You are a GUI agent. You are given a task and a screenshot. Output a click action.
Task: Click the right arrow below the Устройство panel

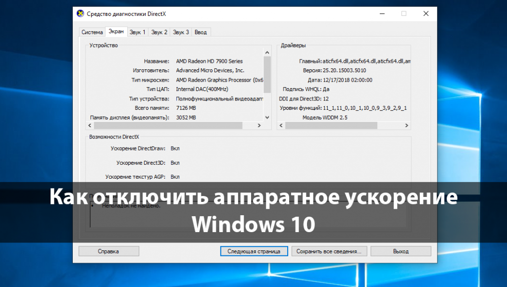click(258, 126)
